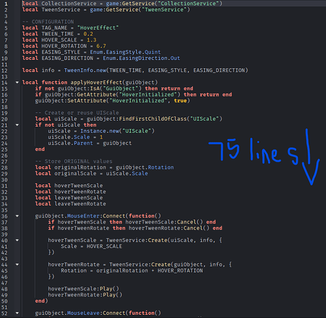Screen dimensions: 326x318
Task: Click the "HoverEffect" string on line 5
Action: click(x=98, y=28)
